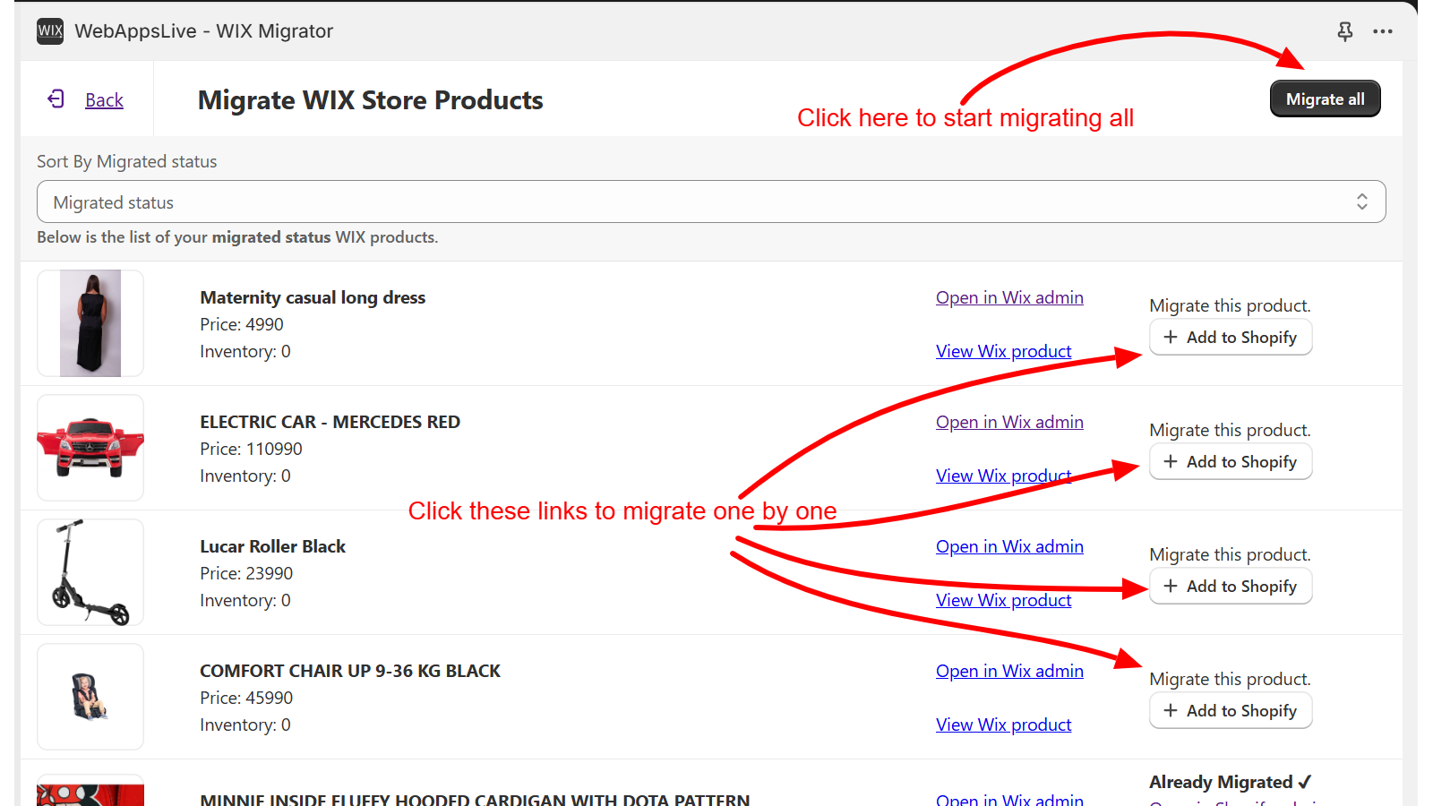This screenshot has width=1433, height=806.
Task: Select COMFORT CHAIR UP 9-36 KG BLACK title
Action: 350,671
